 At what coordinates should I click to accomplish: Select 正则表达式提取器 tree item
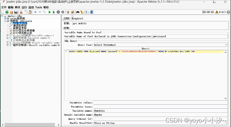(x=24, y=40)
